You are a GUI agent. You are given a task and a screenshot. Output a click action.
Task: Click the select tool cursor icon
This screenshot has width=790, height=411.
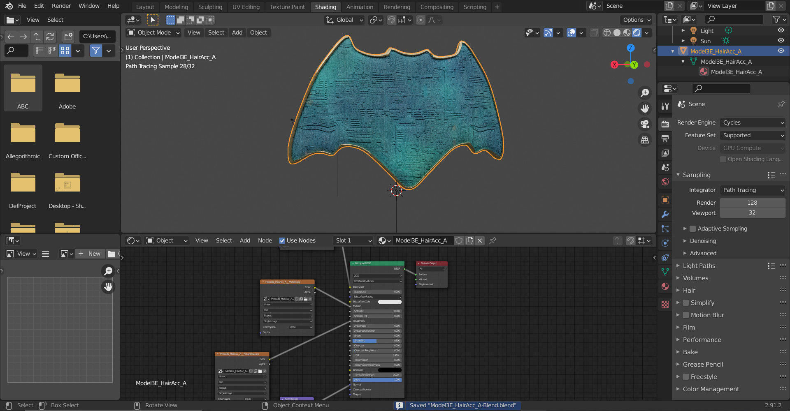[x=153, y=20]
